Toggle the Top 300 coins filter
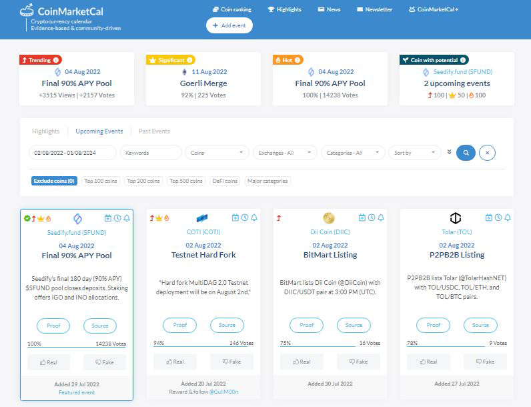The width and height of the screenshot is (531, 407). click(143, 181)
